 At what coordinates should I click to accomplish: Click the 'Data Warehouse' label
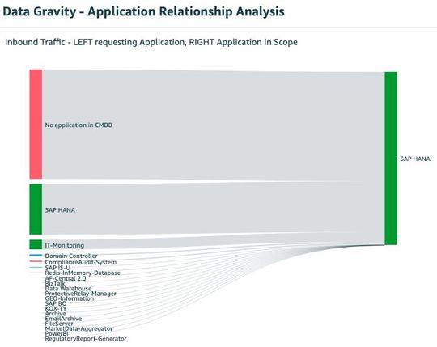68,289
